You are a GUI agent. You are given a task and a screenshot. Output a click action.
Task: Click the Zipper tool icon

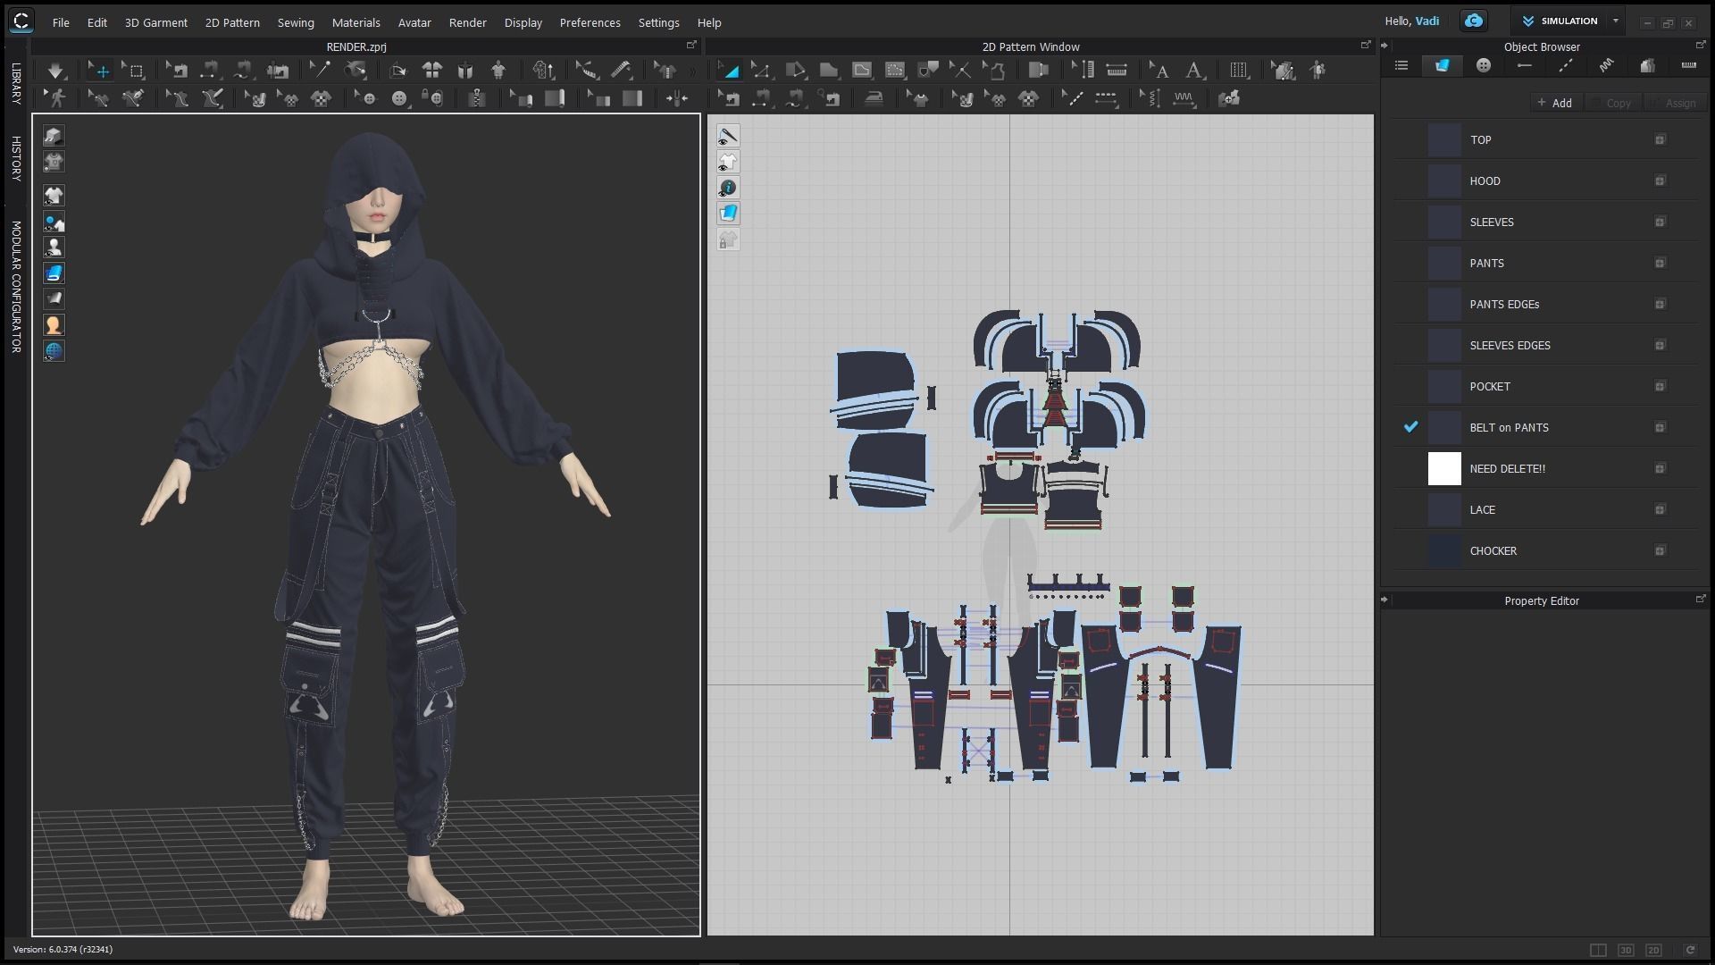(x=477, y=98)
